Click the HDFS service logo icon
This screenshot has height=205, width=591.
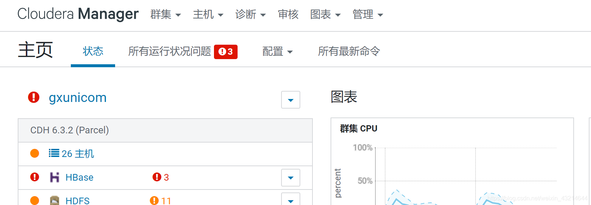55,201
